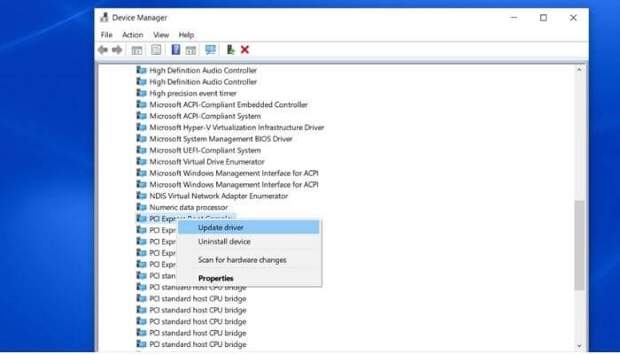Maximize the Device Manager window
Viewport: 620px width, 354px height.
pyautogui.click(x=543, y=18)
